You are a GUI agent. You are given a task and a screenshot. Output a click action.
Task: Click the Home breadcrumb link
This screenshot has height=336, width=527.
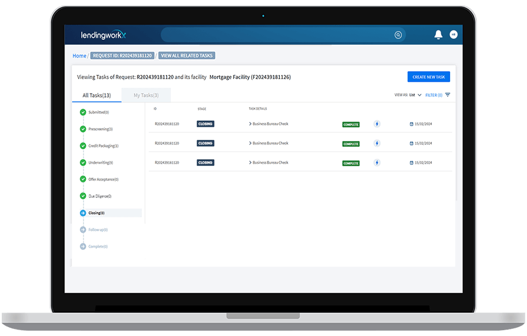click(79, 56)
